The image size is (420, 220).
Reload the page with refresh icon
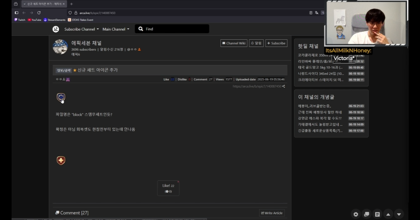pyautogui.click(x=39, y=13)
